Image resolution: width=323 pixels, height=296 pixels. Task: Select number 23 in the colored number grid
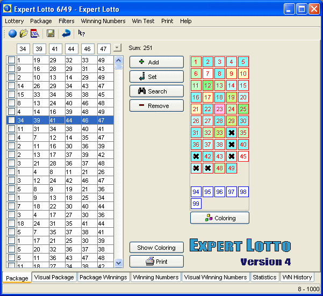(x=219, y=109)
